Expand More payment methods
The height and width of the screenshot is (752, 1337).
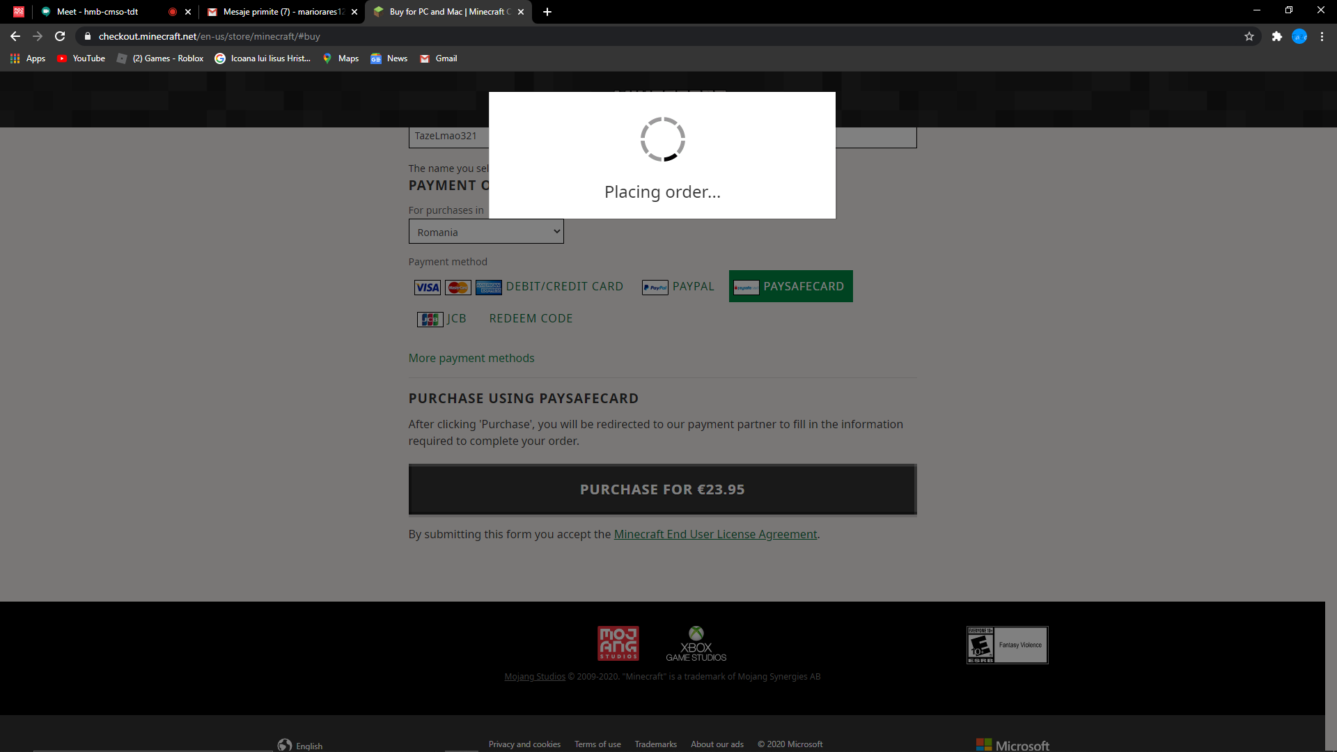coord(471,358)
